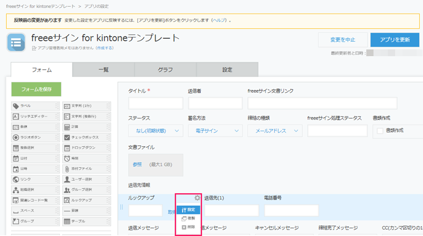The width and height of the screenshot is (423, 236).
Task: Select the 添付ファイル paperclip icon
Action: point(67,169)
